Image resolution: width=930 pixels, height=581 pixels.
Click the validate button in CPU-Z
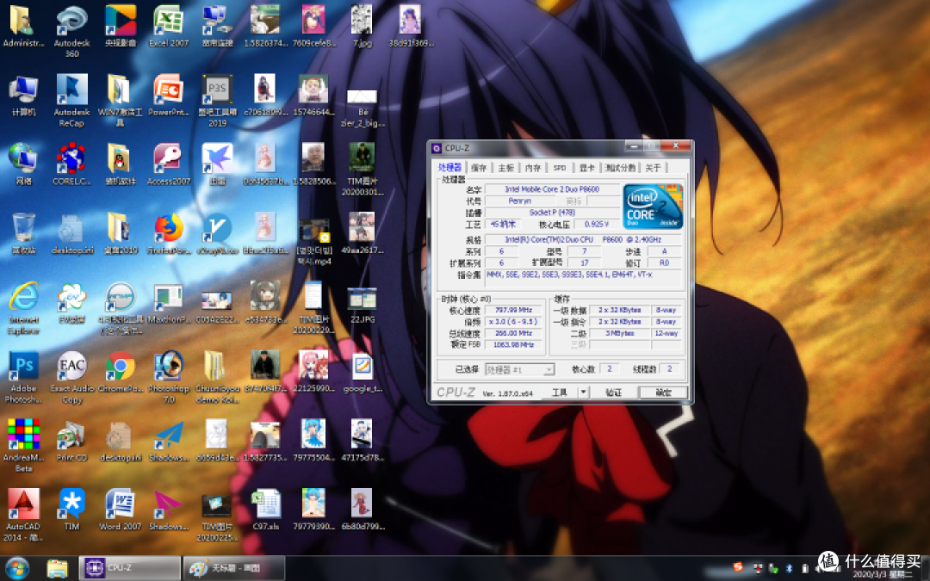(x=613, y=392)
